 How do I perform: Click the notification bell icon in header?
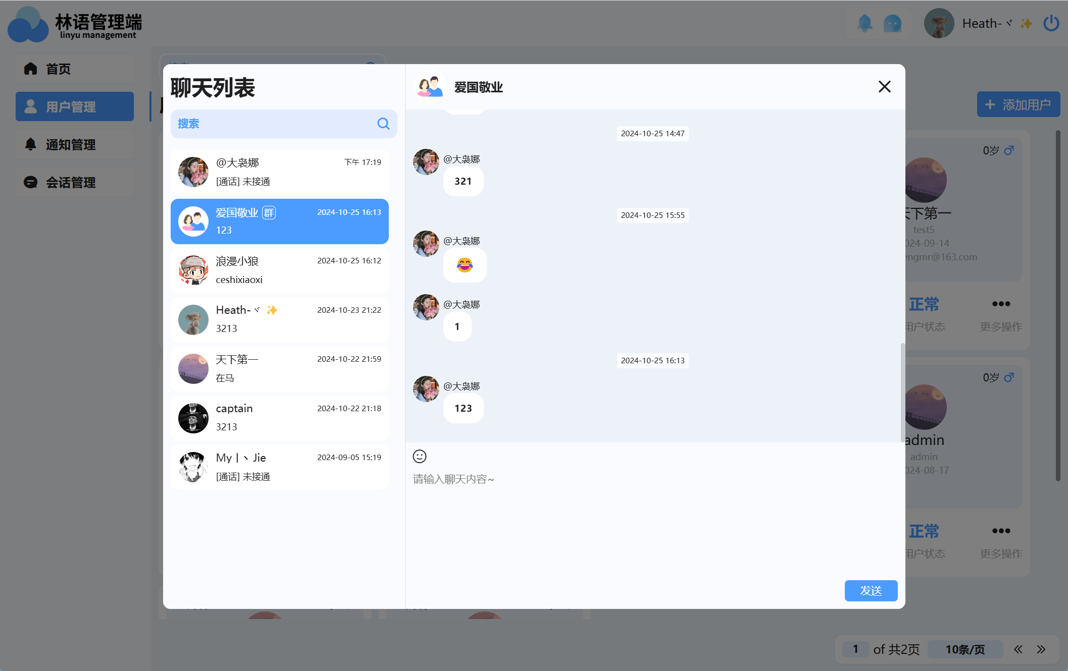864,23
